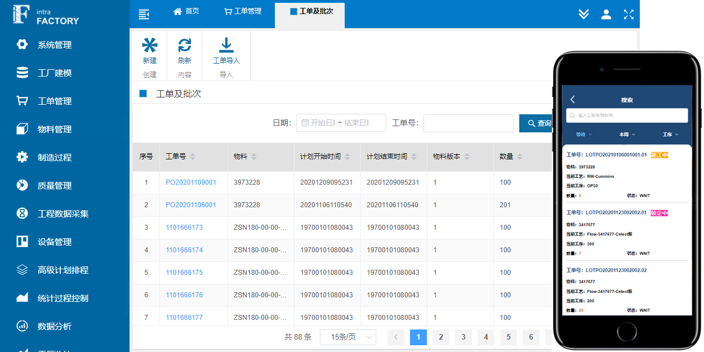Viewport: 704px width, 352px height.
Task: Click the 新建 (New) asterisk icon
Action: [x=150, y=46]
